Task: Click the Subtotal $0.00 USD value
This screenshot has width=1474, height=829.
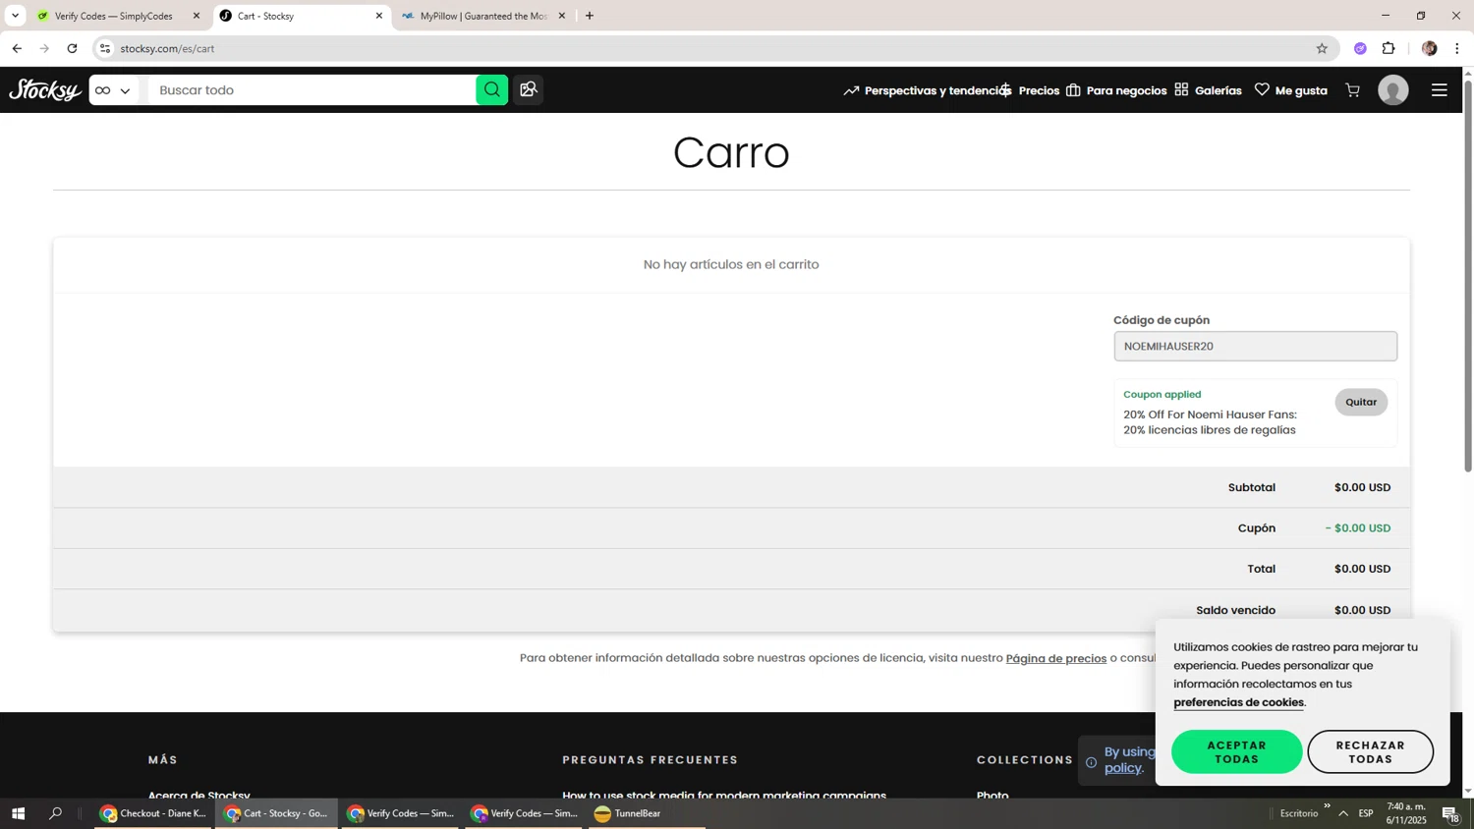Action: pos(1362,487)
